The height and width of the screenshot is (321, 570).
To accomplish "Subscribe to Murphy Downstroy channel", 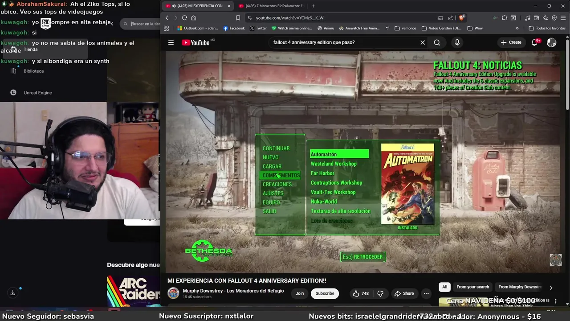I will tap(325, 293).
